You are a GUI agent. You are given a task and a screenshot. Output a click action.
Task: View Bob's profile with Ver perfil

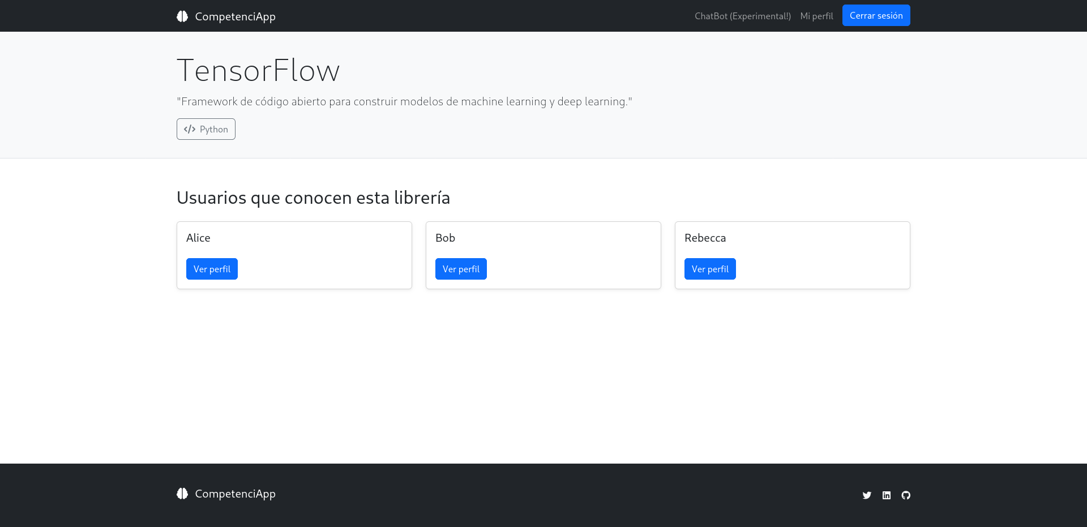(461, 269)
